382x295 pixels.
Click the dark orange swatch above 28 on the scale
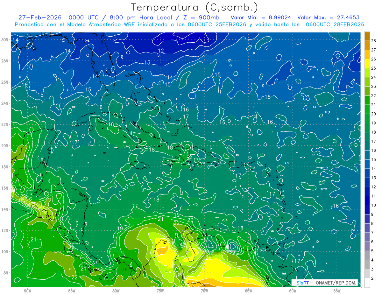point(367,36)
